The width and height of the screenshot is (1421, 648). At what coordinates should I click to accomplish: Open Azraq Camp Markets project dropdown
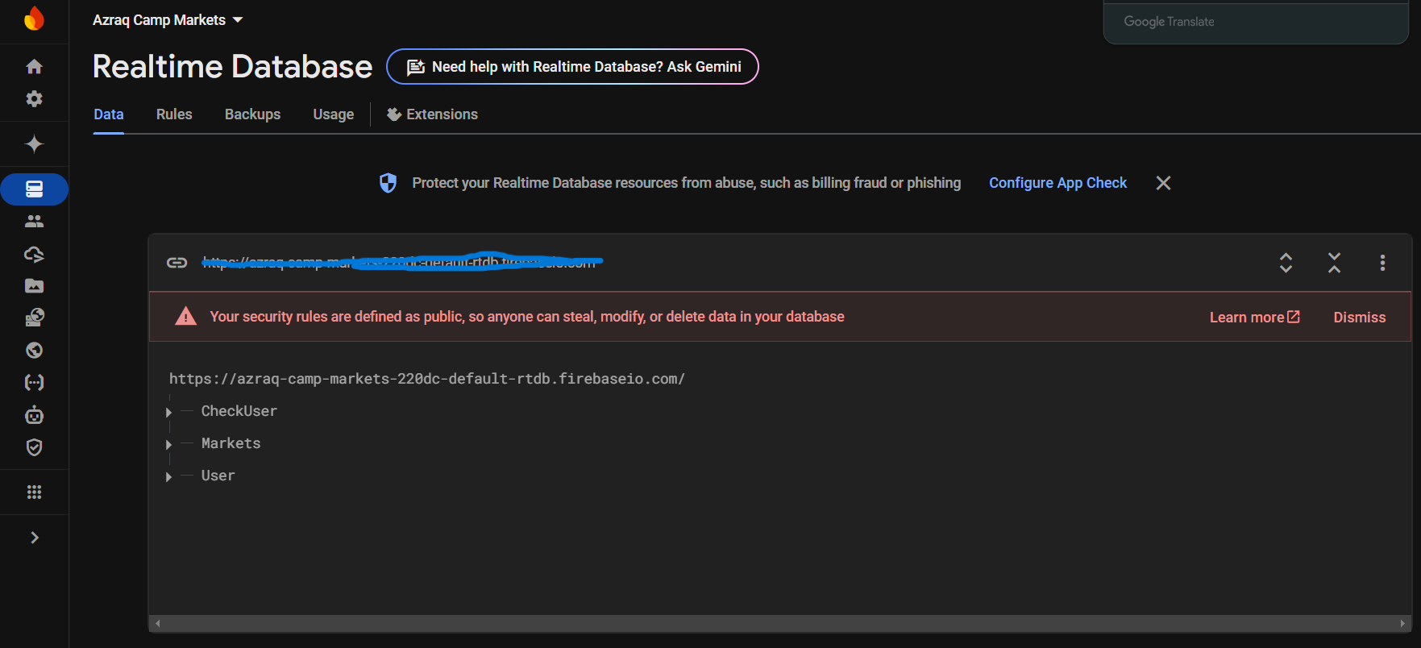click(168, 20)
